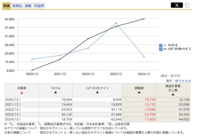Click the copy icon beside the X button
Screen dimensions: 198x137
tap(187, 5)
